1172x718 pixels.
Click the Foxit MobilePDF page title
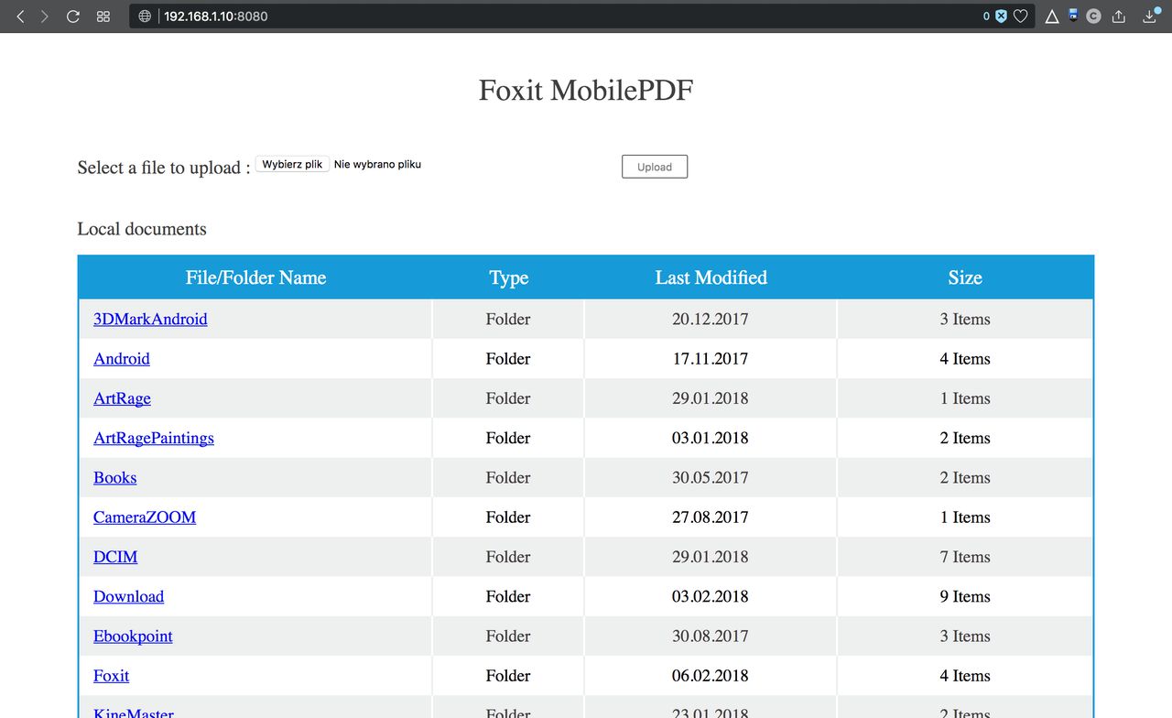(x=586, y=90)
